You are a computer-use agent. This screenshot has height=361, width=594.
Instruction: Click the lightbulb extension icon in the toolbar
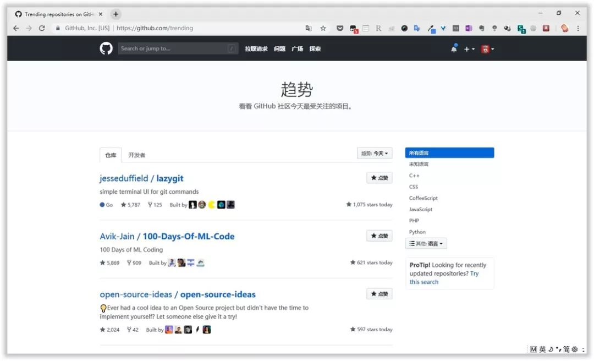[494, 28]
